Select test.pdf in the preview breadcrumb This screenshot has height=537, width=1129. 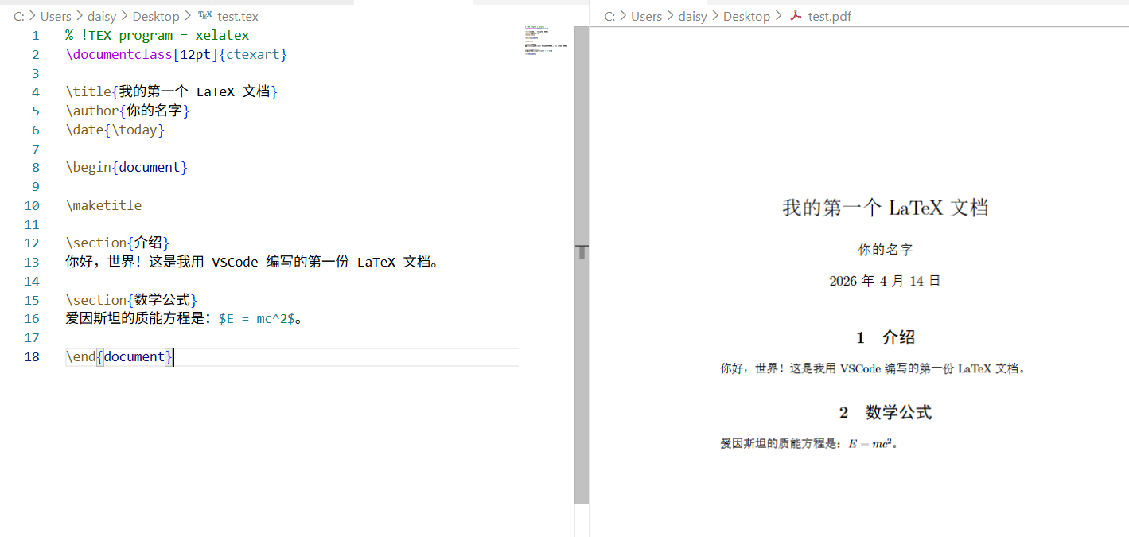coord(830,16)
